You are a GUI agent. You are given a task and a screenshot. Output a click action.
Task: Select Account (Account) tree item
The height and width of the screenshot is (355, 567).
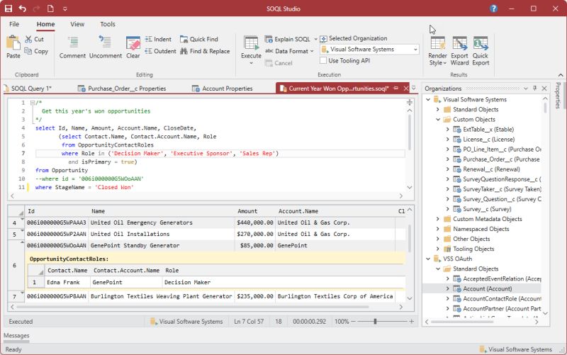(x=487, y=288)
